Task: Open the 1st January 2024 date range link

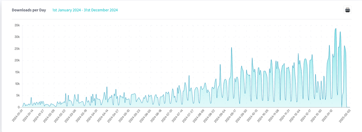Action: 85,10
